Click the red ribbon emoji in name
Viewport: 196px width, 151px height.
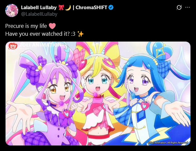coord(61,8)
